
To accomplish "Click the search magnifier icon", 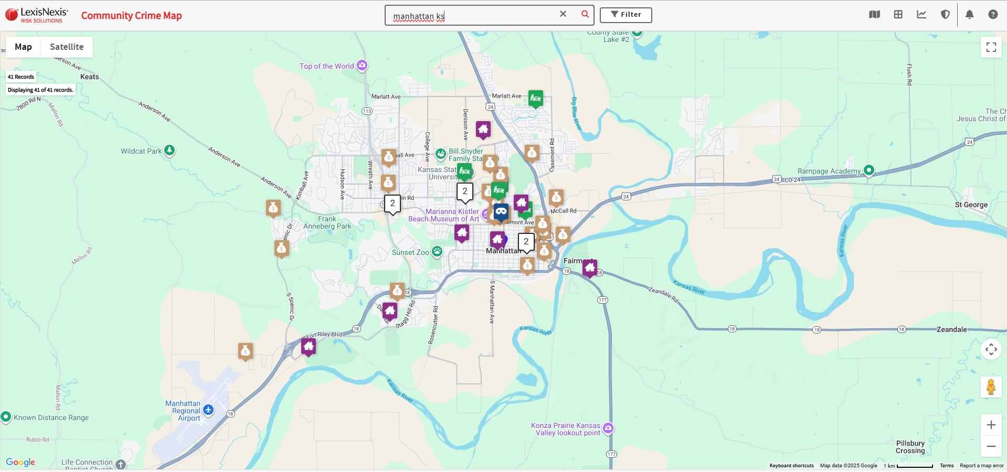I will tap(585, 14).
